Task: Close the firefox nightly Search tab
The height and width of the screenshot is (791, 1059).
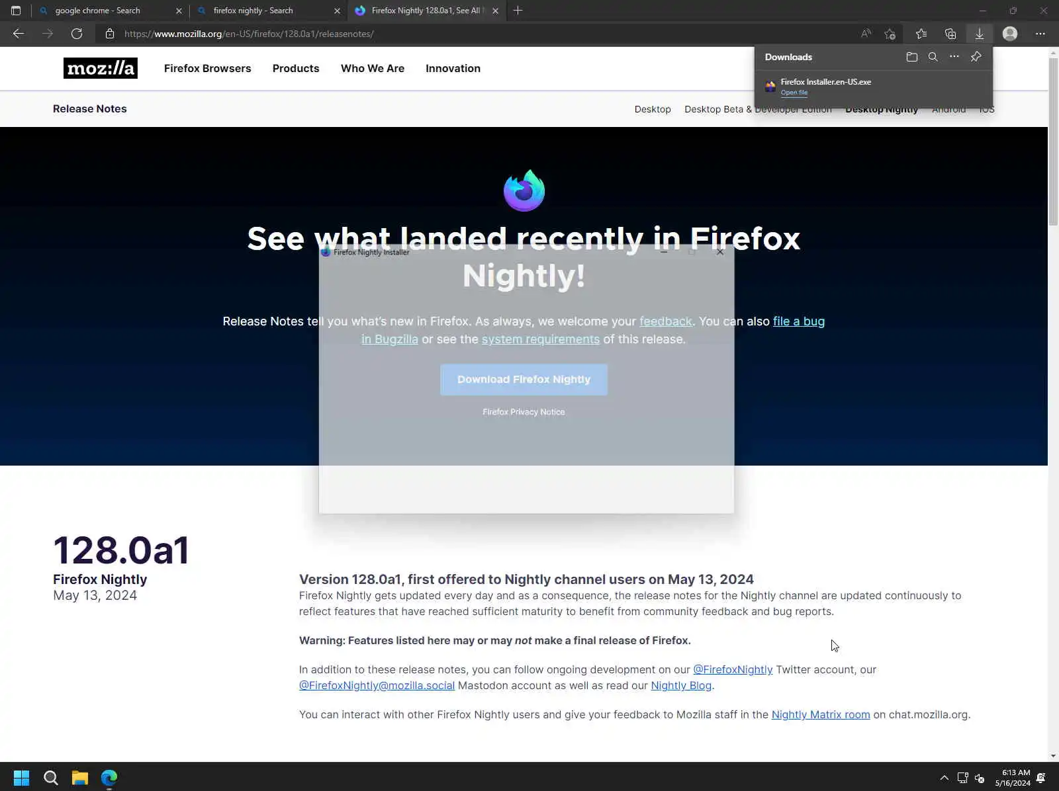Action: (337, 11)
